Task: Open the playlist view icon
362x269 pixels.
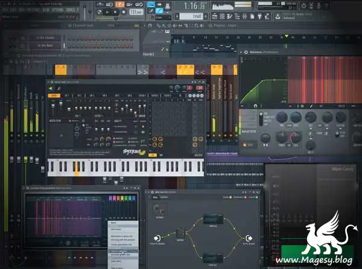Action: click(x=215, y=16)
